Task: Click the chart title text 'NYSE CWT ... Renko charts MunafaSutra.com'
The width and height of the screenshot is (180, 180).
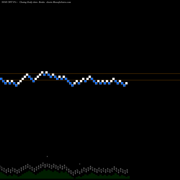Action: (36, 2)
